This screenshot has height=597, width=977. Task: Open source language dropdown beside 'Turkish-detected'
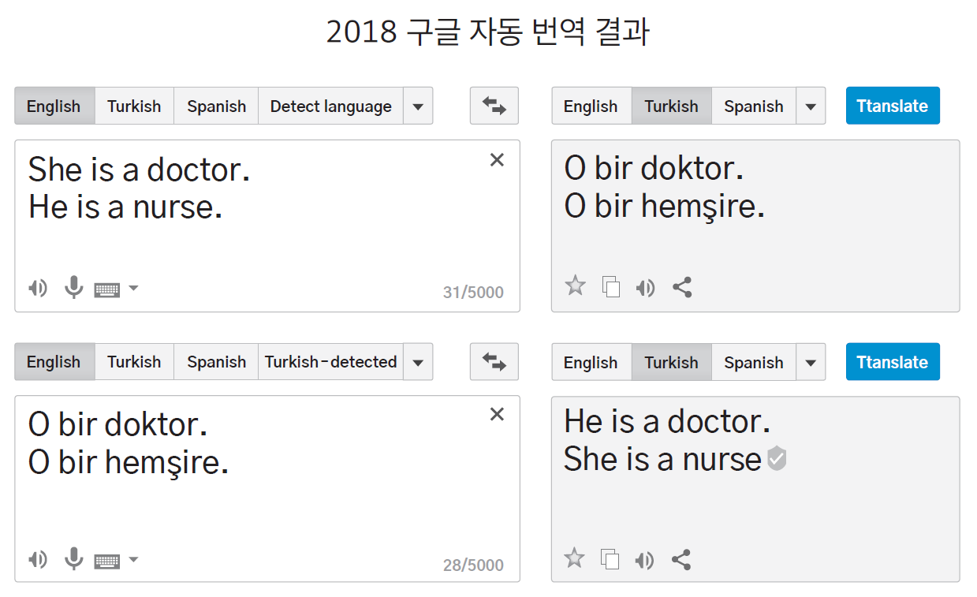pos(418,361)
